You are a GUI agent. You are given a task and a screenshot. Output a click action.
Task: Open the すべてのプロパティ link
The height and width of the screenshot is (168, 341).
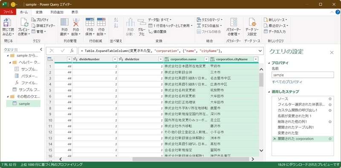click(287, 82)
